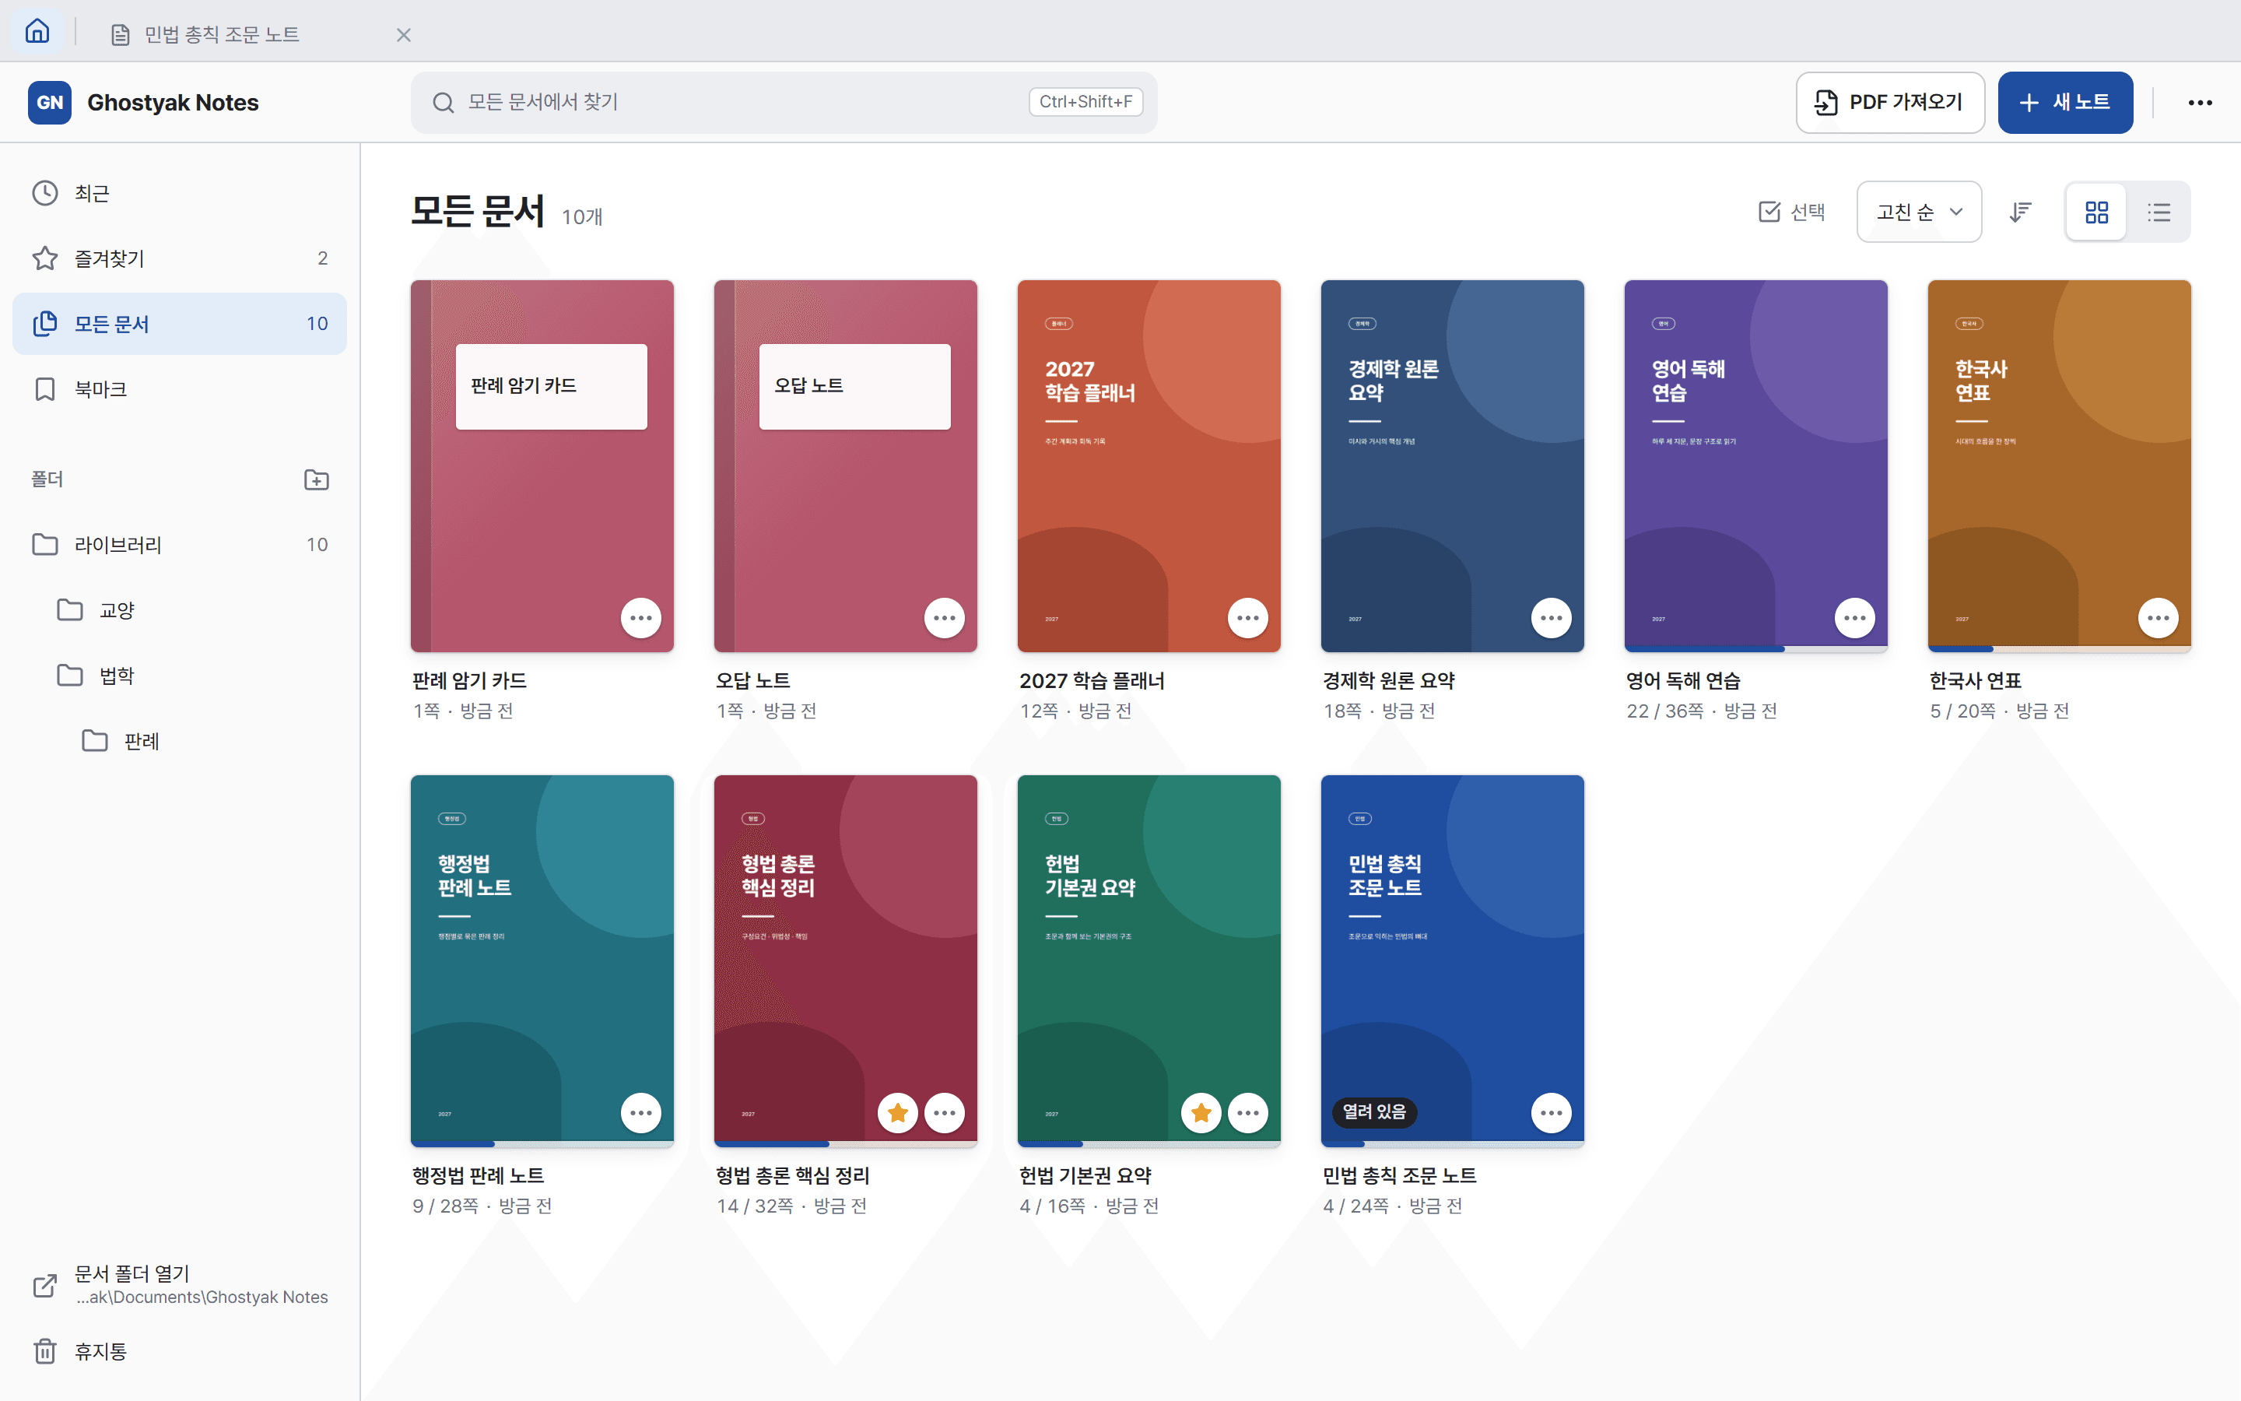The image size is (2241, 1401).
Task: Open more options for 오답 노트
Action: coord(945,618)
